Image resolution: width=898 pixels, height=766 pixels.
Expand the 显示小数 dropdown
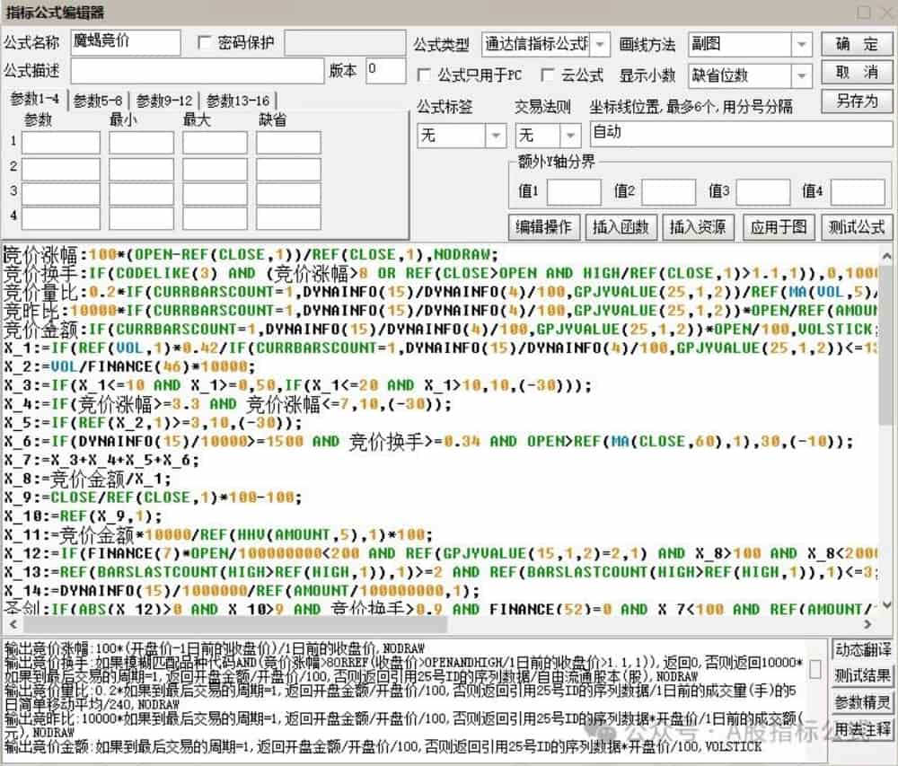point(802,75)
